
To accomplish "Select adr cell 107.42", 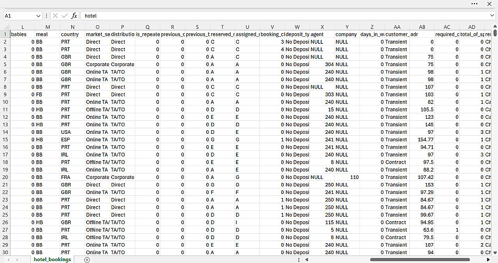I will coord(422,177).
